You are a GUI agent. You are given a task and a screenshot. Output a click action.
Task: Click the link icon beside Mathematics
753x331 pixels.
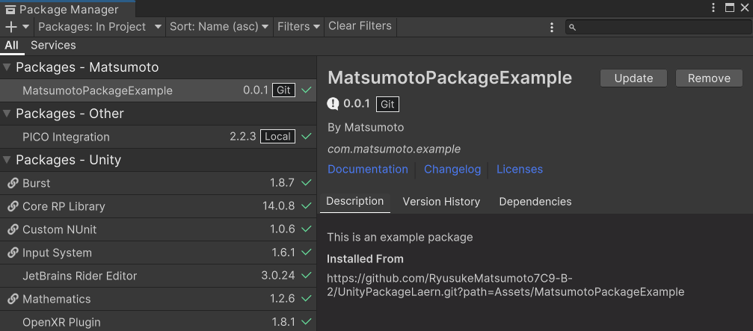(13, 299)
